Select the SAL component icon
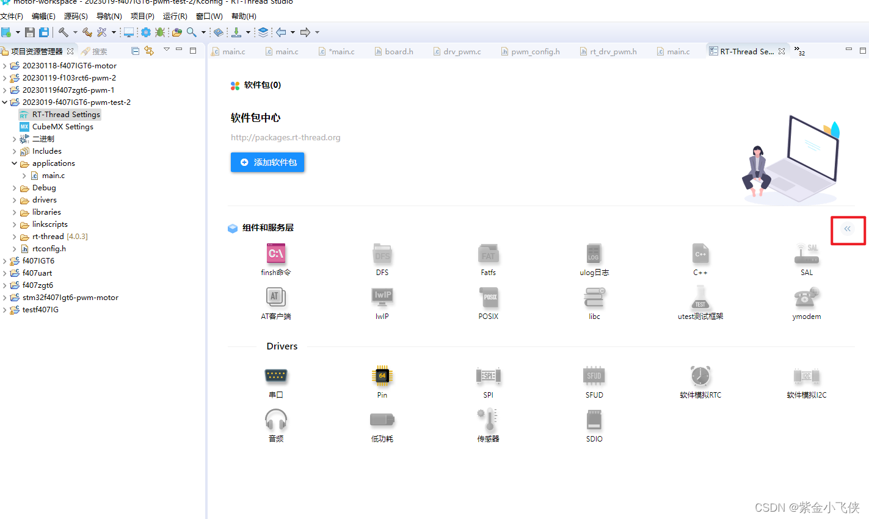869x519 pixels. [807, 253]
